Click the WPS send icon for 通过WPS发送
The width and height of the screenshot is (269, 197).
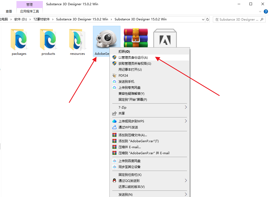(114, 127)
